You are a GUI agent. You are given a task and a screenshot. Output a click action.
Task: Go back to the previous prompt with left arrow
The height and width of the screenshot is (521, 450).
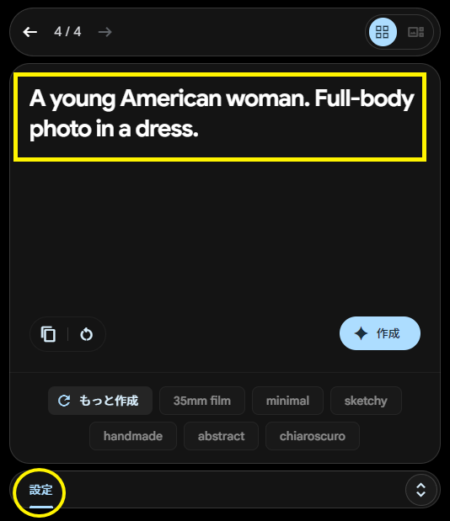tap(30, 32)
